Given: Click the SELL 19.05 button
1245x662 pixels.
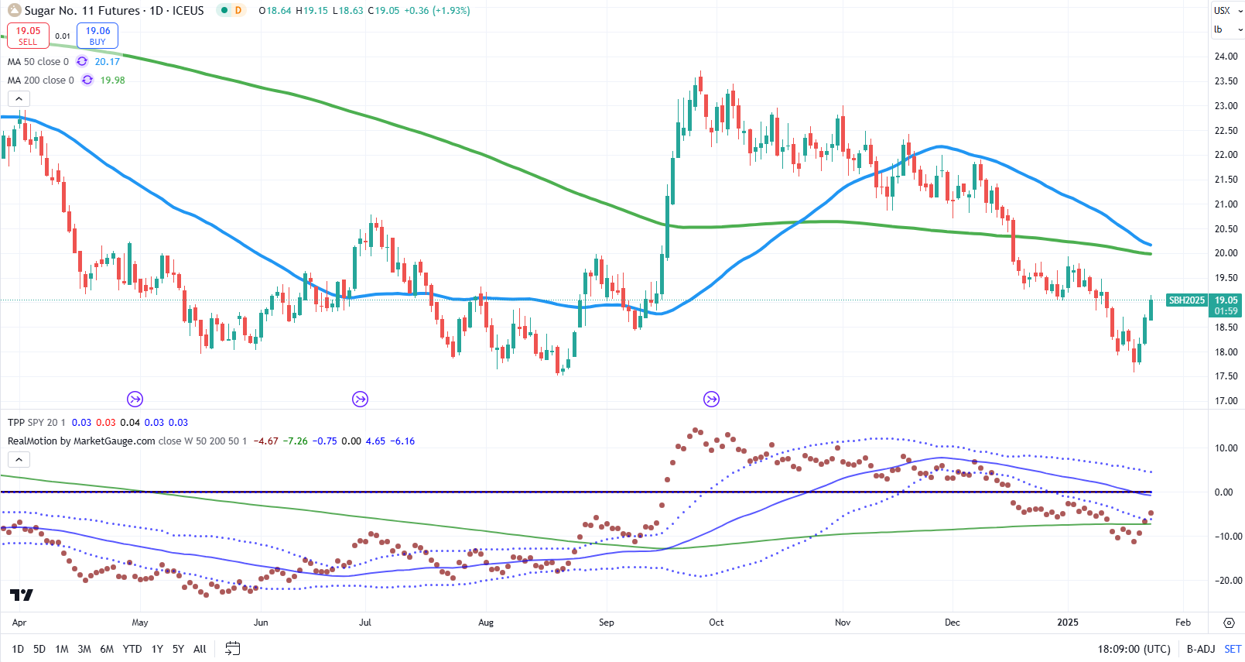Looking at the screenshot, I should (29, 36).
